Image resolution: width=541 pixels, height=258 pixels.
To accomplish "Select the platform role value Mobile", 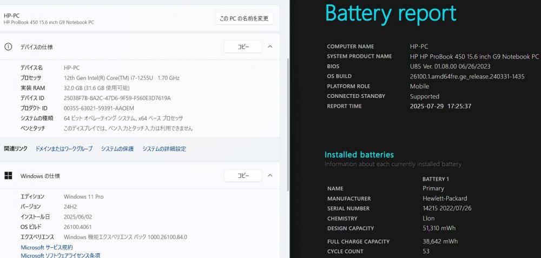I will pos(419,86).
